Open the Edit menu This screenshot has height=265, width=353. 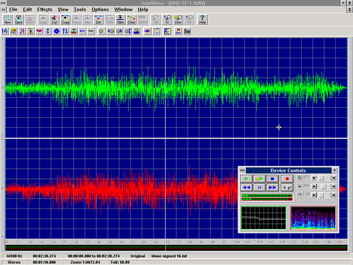pyautogui.click(x=27, y=9)
